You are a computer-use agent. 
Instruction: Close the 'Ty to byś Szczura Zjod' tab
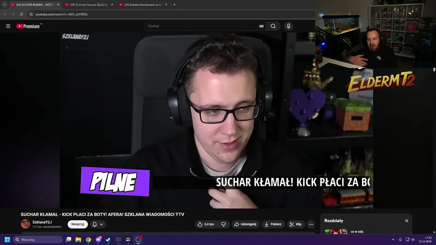click(112, 5)
